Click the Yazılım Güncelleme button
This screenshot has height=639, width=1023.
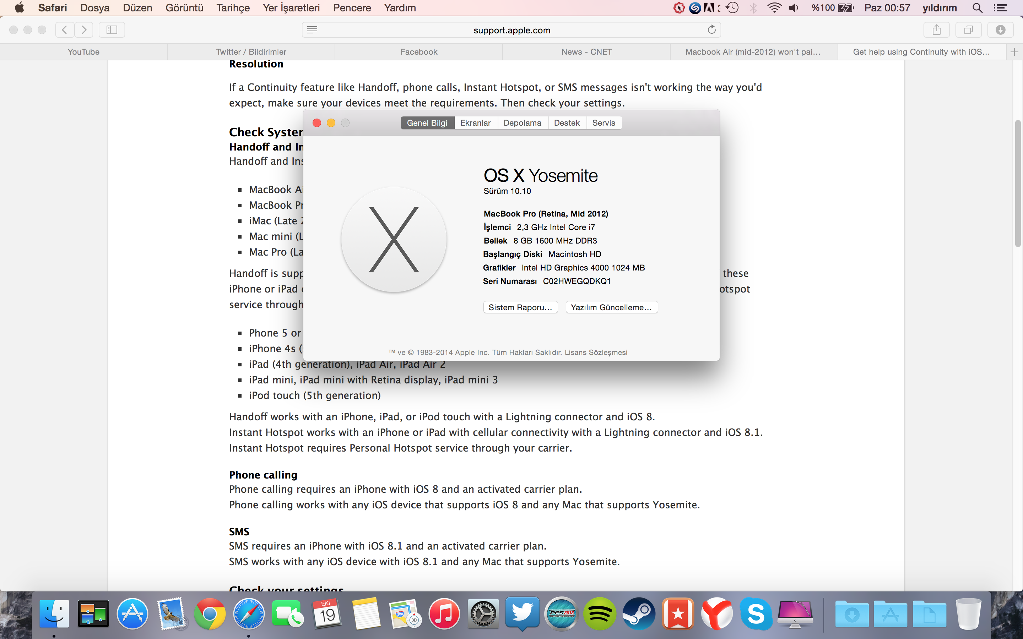(611, 307)
